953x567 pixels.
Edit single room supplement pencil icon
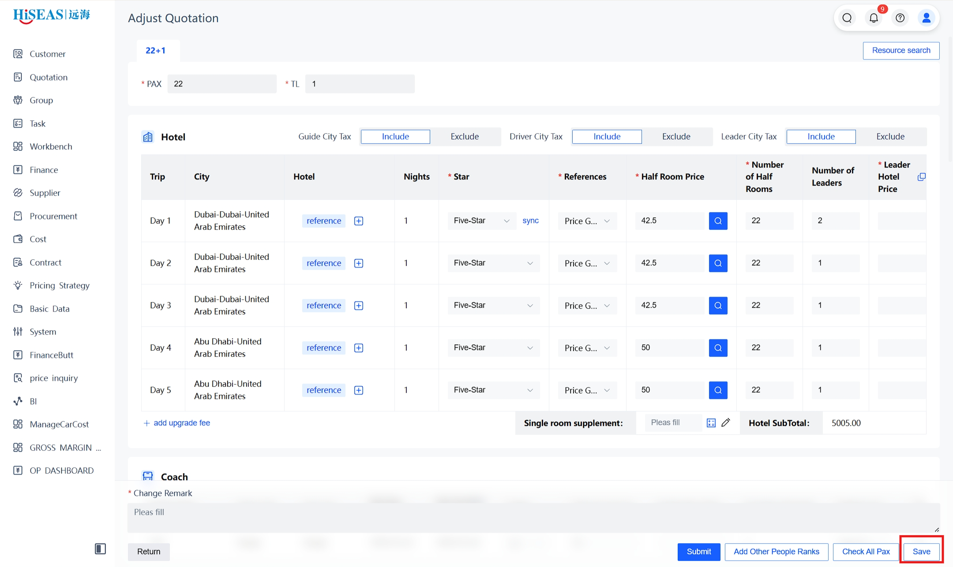click(x=726, y=422)
